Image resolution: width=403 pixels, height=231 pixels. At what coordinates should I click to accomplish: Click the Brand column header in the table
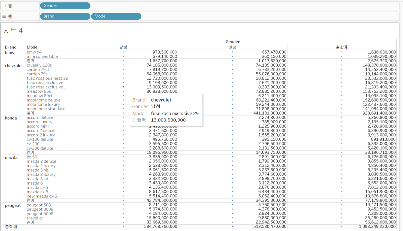[11, 47]
